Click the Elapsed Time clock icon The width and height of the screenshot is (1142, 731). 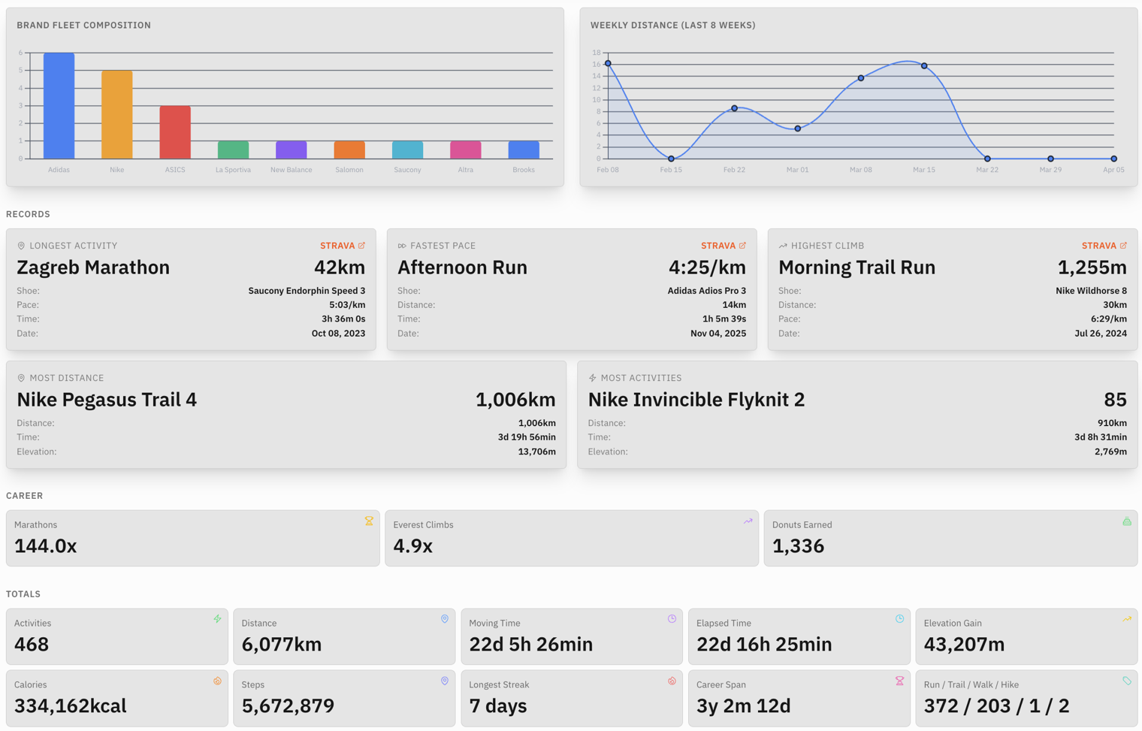click(x=899, y=619)
